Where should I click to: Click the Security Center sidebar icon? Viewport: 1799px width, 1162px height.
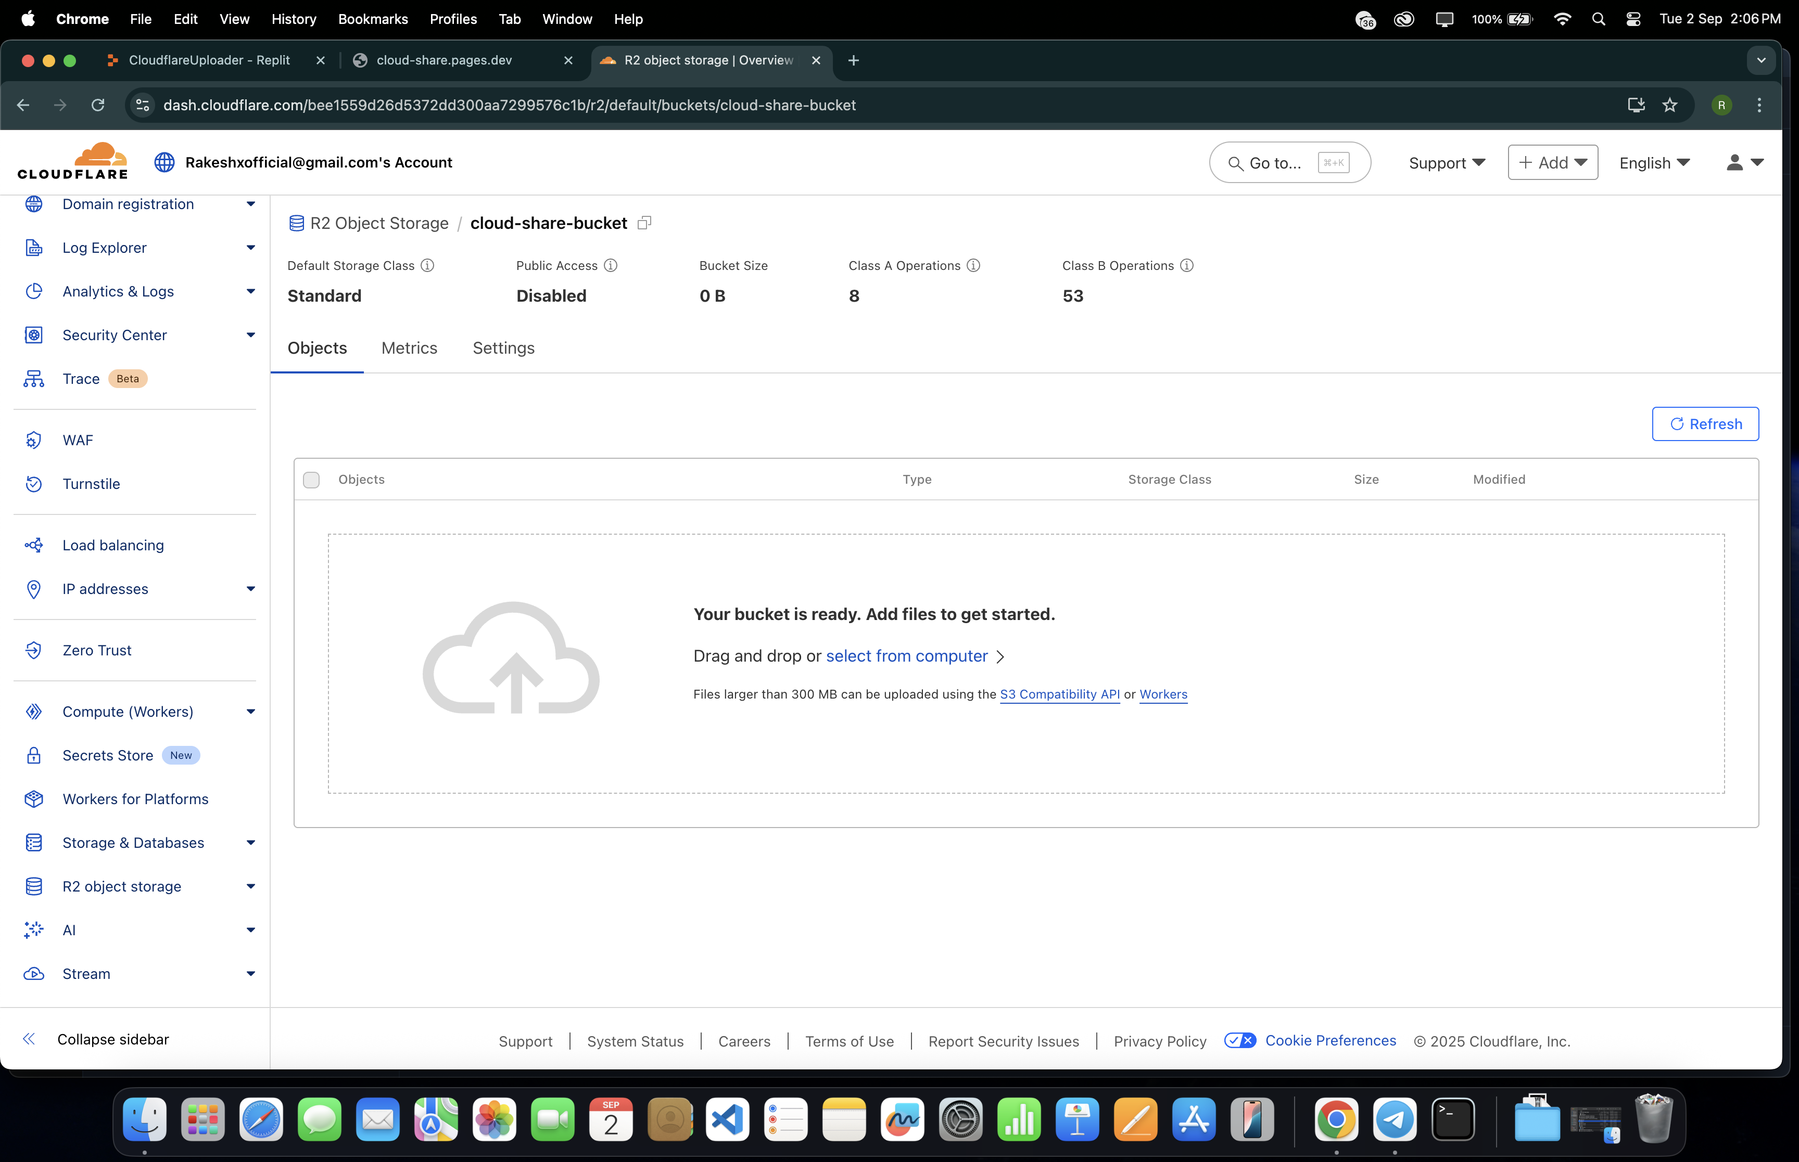click(x=34, y=335)
